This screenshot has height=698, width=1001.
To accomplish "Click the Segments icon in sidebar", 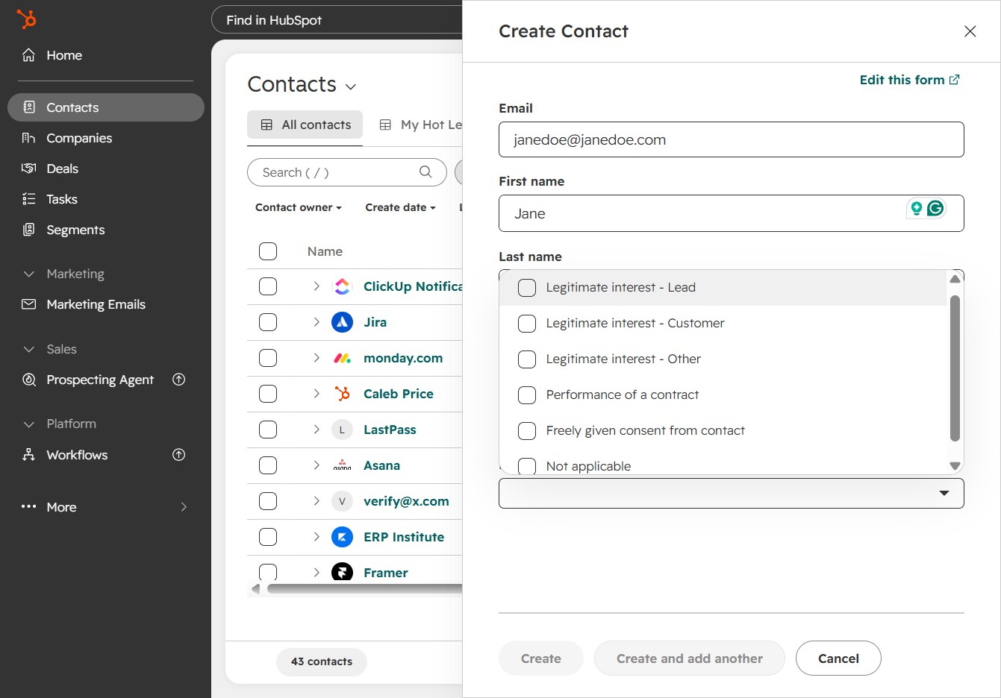I will tap(29, 230).
